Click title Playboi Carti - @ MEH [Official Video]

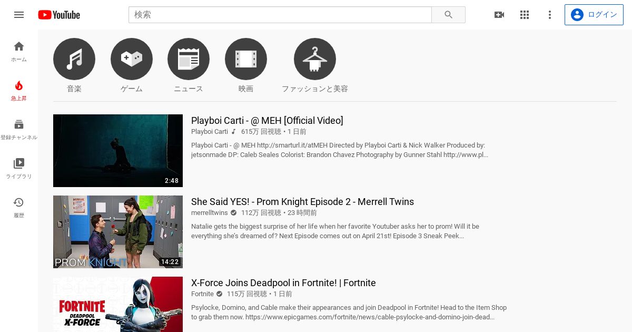(x=267, y=121)
